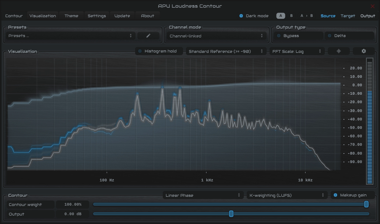Screen dimensions: 380x224
Task: Open the Theme tab
Action: [71, 16]
